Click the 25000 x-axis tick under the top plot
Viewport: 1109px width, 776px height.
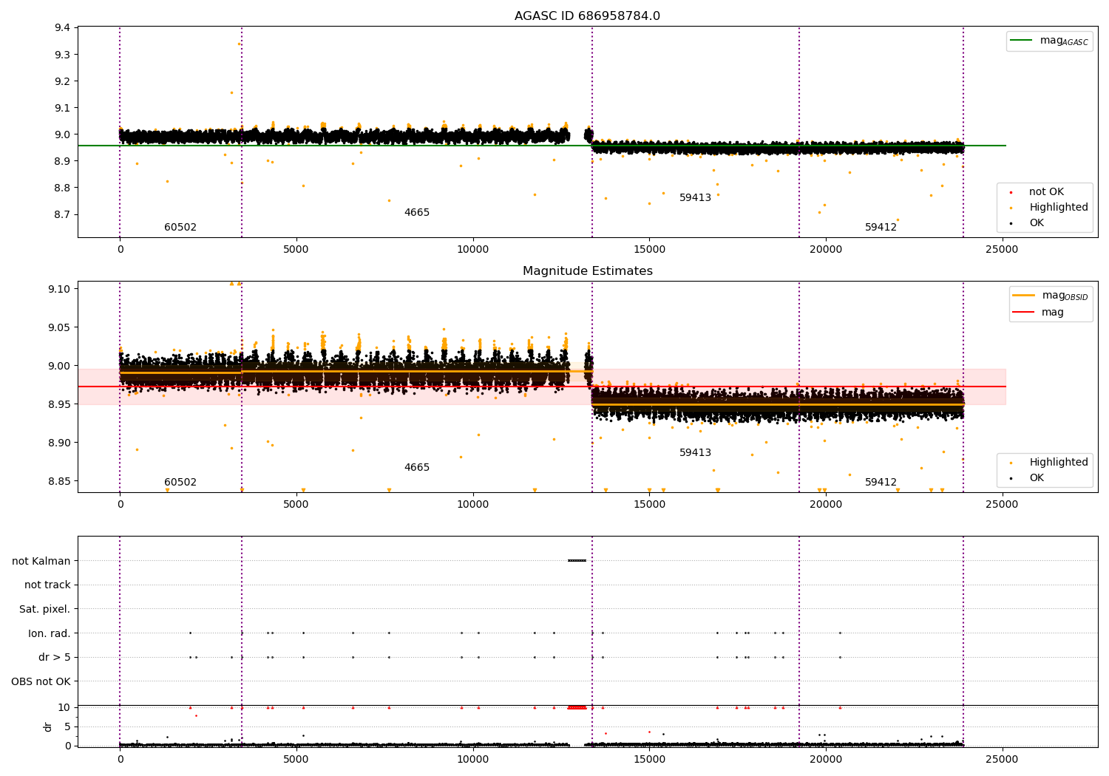pyautogui.click(x=1002, y=250)
